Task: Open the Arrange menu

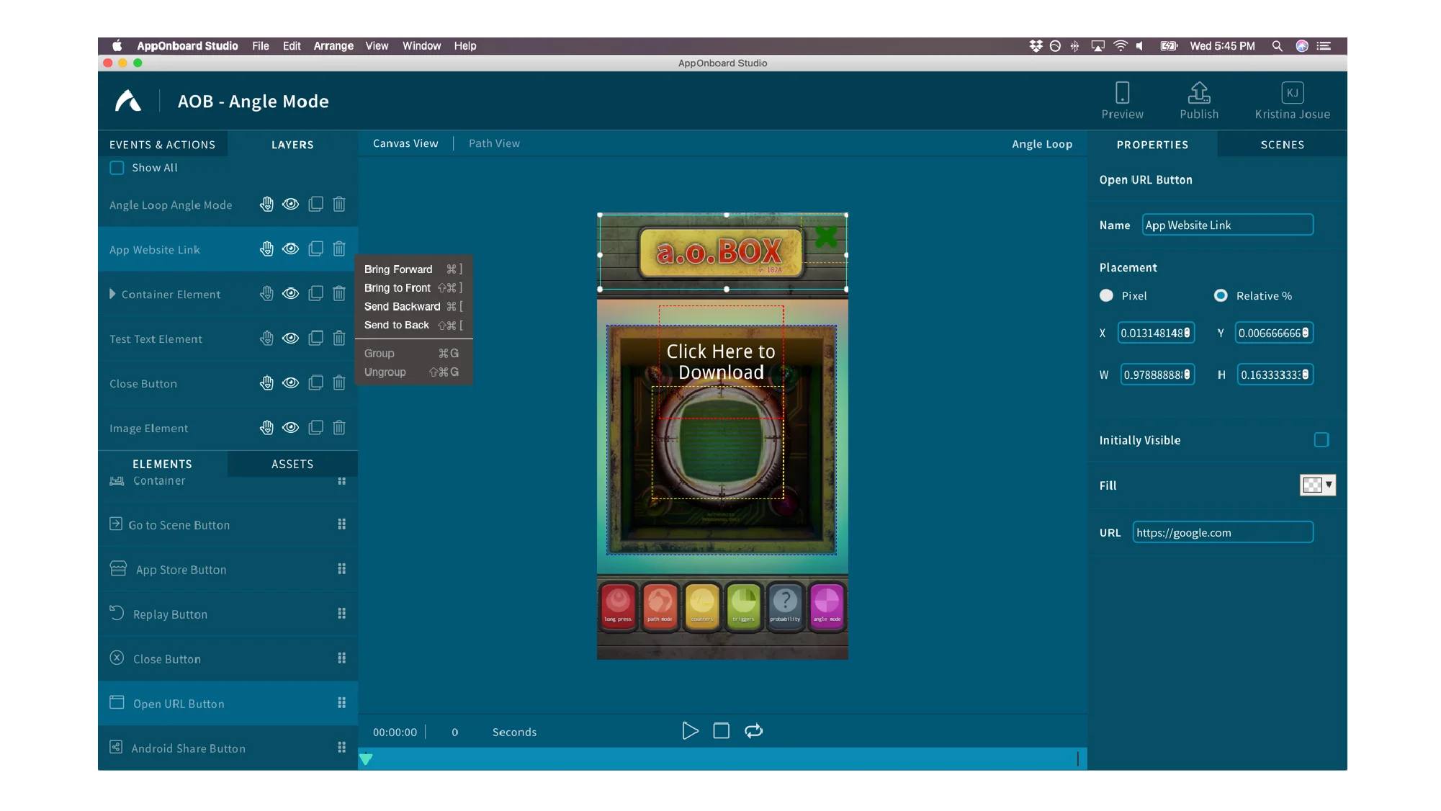Action: point(333,45)
